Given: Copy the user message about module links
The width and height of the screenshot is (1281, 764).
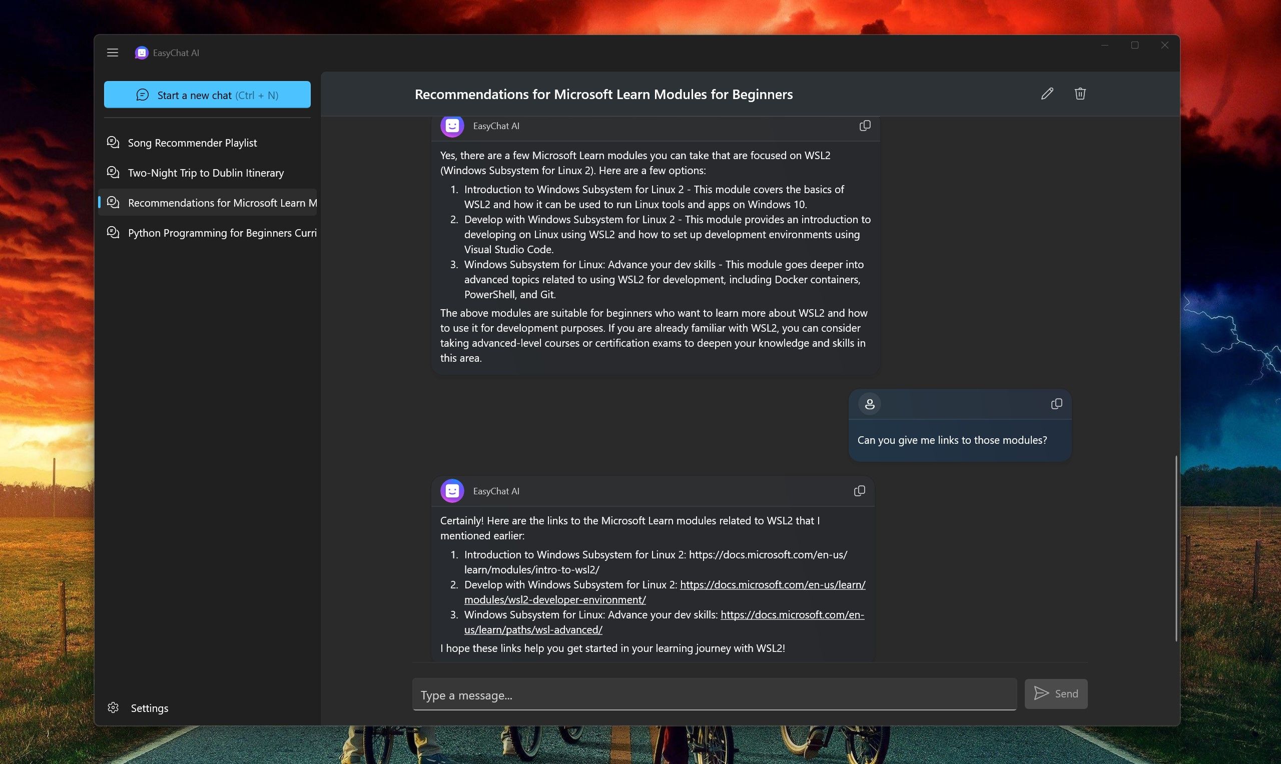Looking at the screenshot, I should [x=1056, y=404].
